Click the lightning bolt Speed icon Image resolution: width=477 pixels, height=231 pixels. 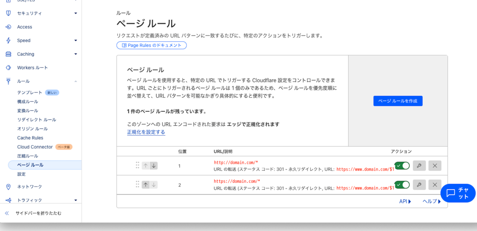[8, 41]
